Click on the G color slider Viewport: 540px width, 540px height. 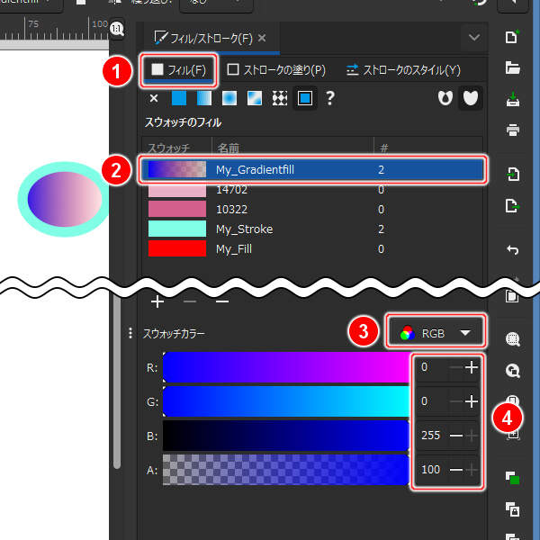pyautogui.click(x=286, y=401)
